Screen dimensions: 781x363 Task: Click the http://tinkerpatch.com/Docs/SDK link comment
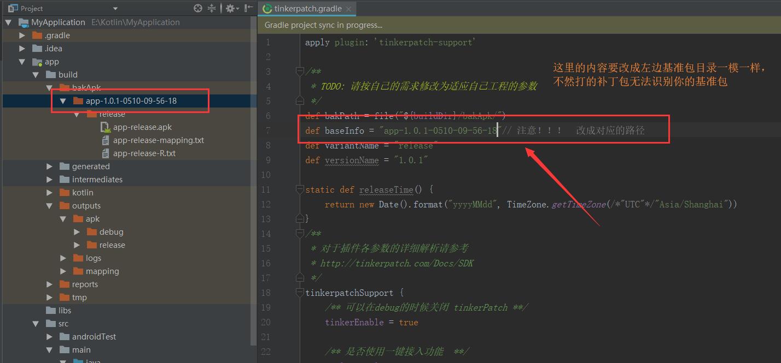point(397,263)
